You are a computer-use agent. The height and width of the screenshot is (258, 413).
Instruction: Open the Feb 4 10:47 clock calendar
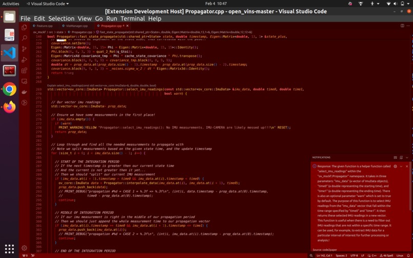coord(216,4)
